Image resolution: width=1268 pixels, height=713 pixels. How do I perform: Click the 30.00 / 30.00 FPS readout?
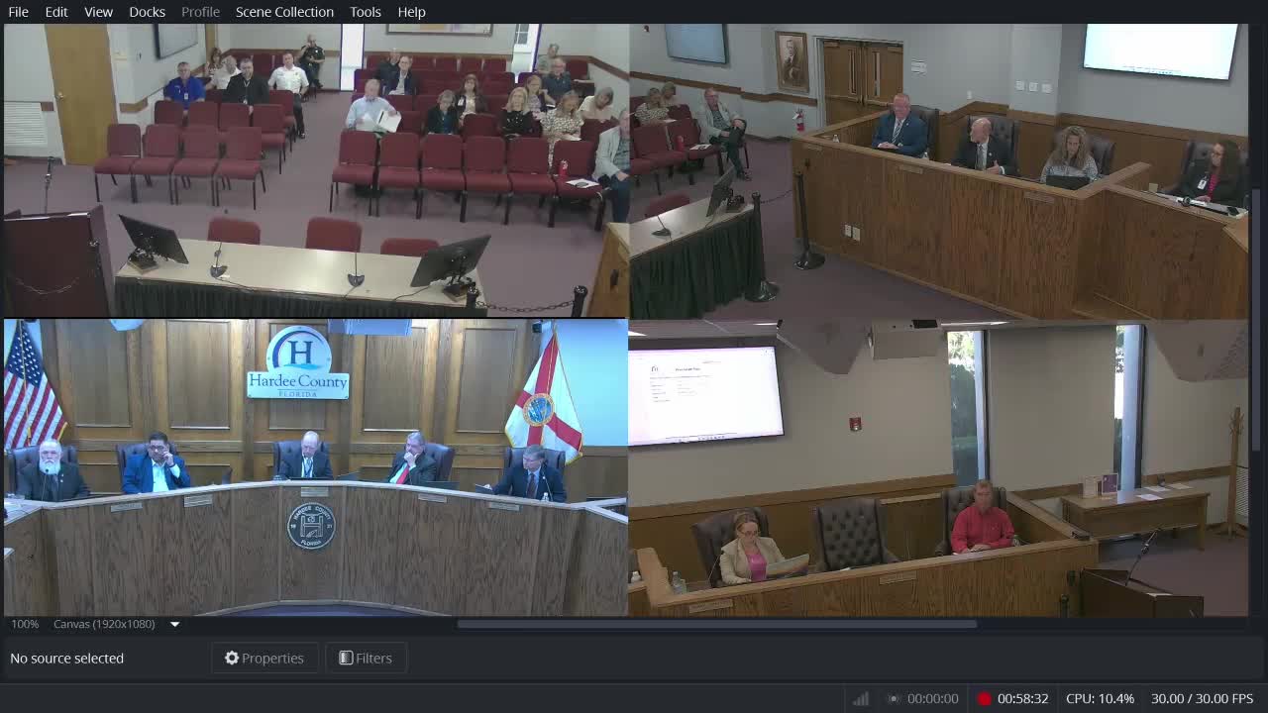pyautogui.click(x=1202, y=698)
